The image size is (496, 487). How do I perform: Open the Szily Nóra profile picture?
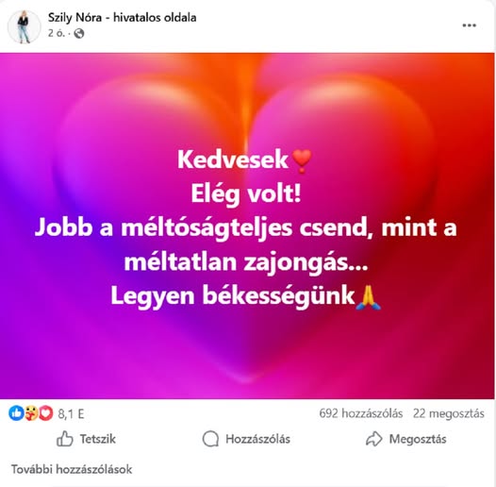25,26
